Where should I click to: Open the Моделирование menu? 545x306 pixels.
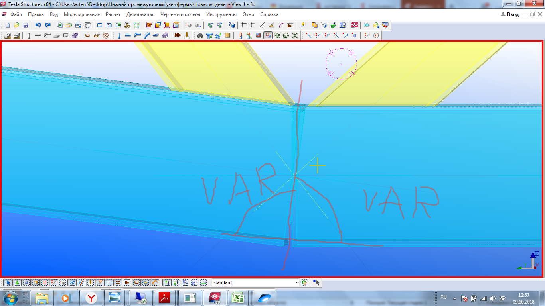point(82,14)
